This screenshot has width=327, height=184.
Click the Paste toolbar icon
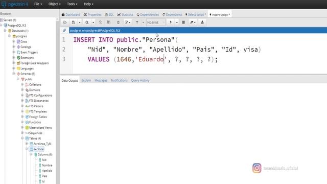109,22
